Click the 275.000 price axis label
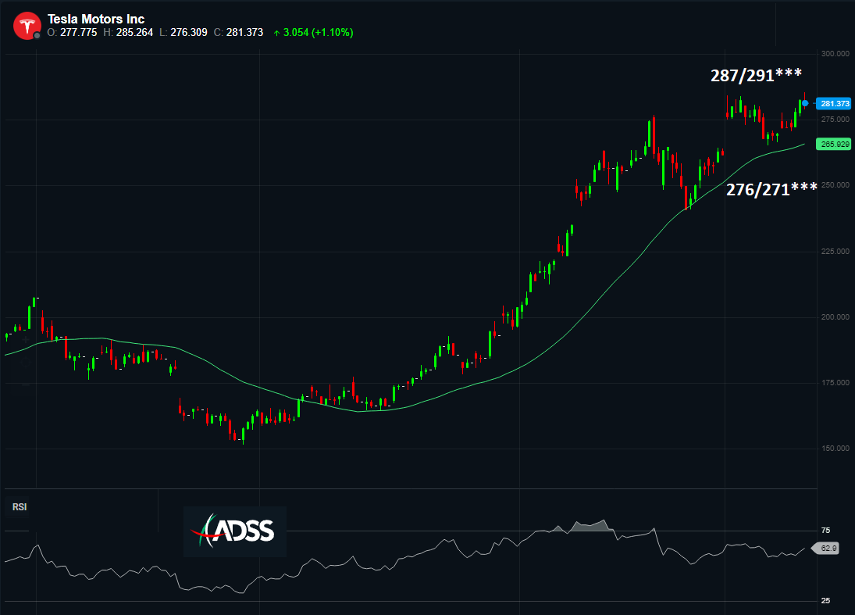Screen dimensions: 855x615 point(835,119)
